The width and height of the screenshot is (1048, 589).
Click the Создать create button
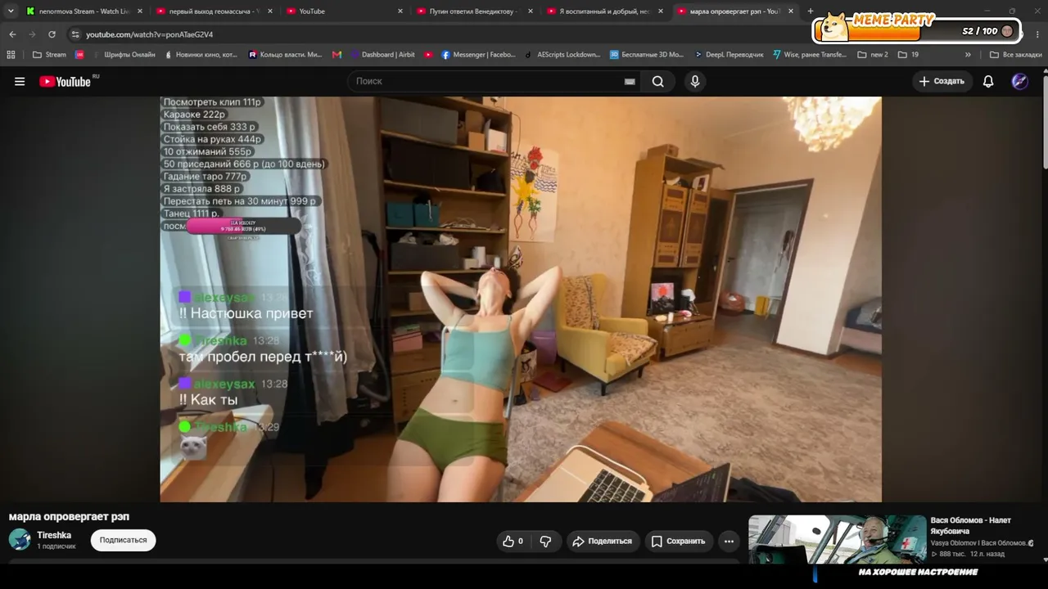pyautogui.click(x=942, y=81)
